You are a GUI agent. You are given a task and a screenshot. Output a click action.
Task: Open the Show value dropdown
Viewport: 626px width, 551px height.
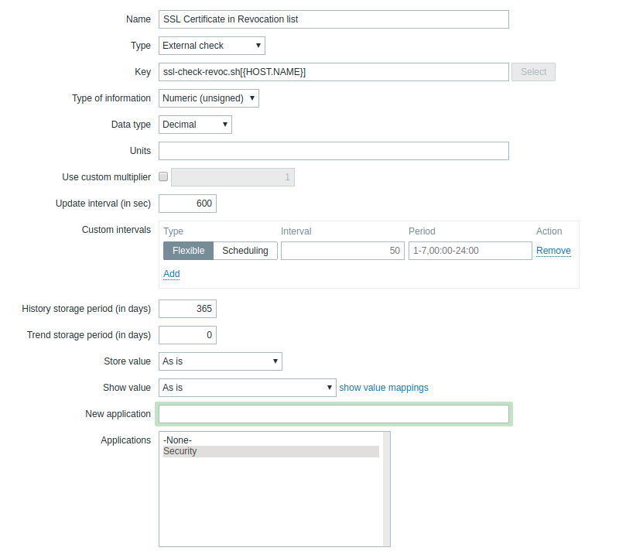(248, 388)
